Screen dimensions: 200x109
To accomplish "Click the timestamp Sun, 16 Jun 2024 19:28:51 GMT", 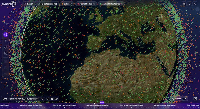I will [x=25, y=99].
